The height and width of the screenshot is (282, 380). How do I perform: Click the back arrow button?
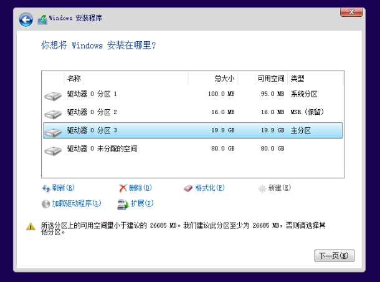[x=26, y=20]
